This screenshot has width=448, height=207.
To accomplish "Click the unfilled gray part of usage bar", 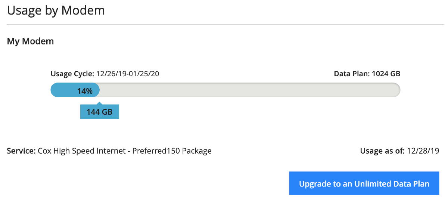I will pyautogui.click(x=250, y=90).
